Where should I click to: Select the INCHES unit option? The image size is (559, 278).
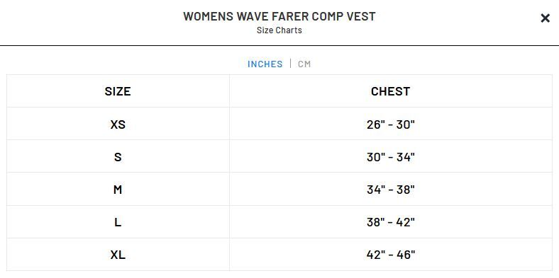(265, 64)
